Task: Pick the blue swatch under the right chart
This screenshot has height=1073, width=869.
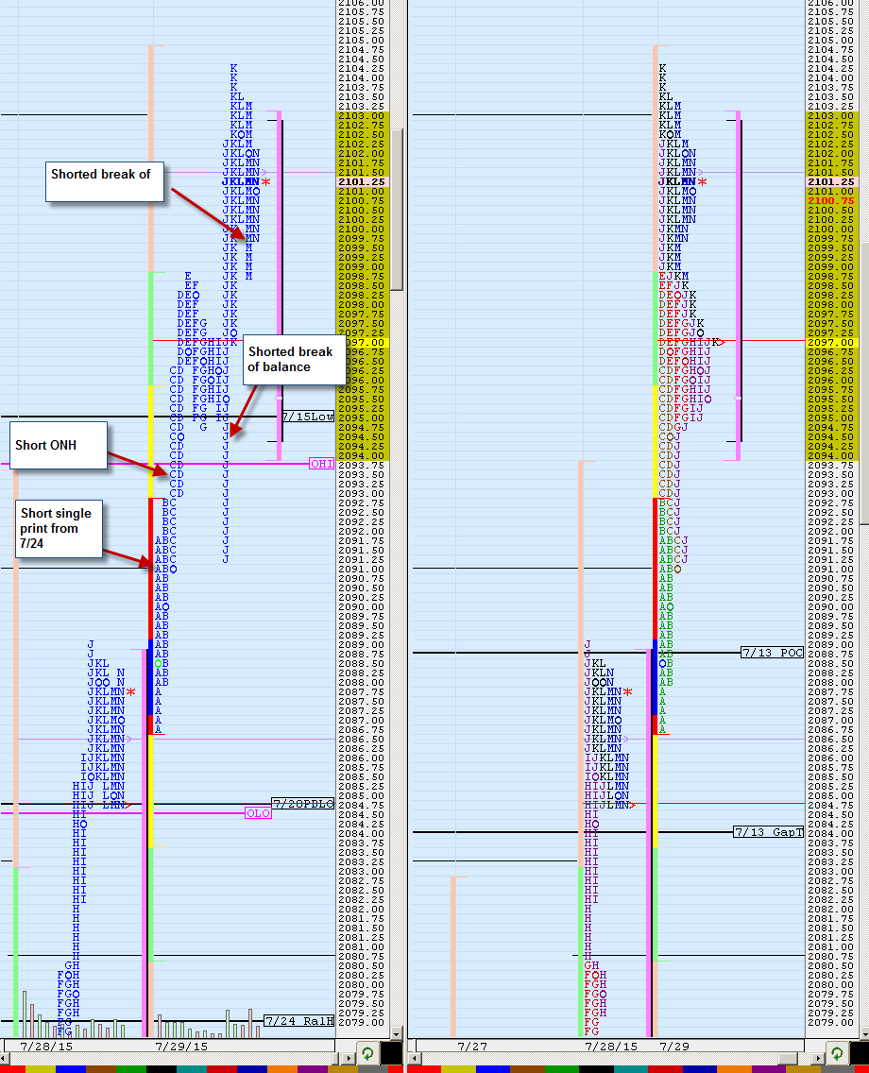Action: pos(493,1069)
